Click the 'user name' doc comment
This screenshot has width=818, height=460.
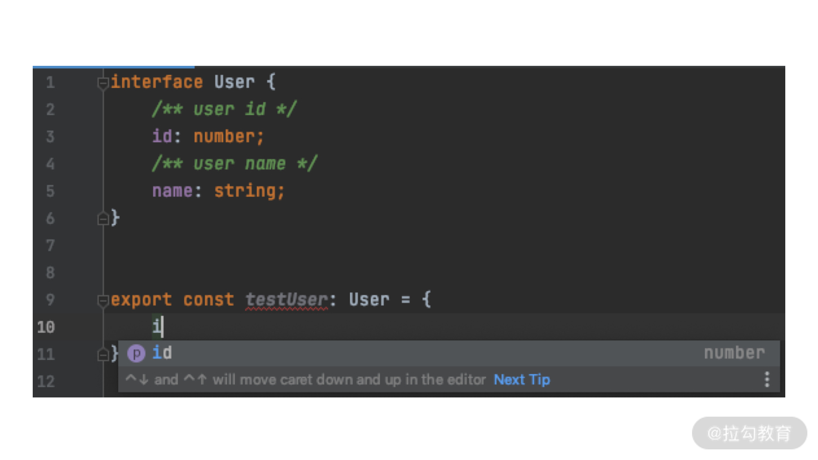click(234, 164)
